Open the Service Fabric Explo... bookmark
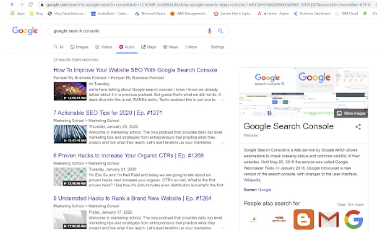This screenshot has width=385, height=231. (x=233, y=14)
